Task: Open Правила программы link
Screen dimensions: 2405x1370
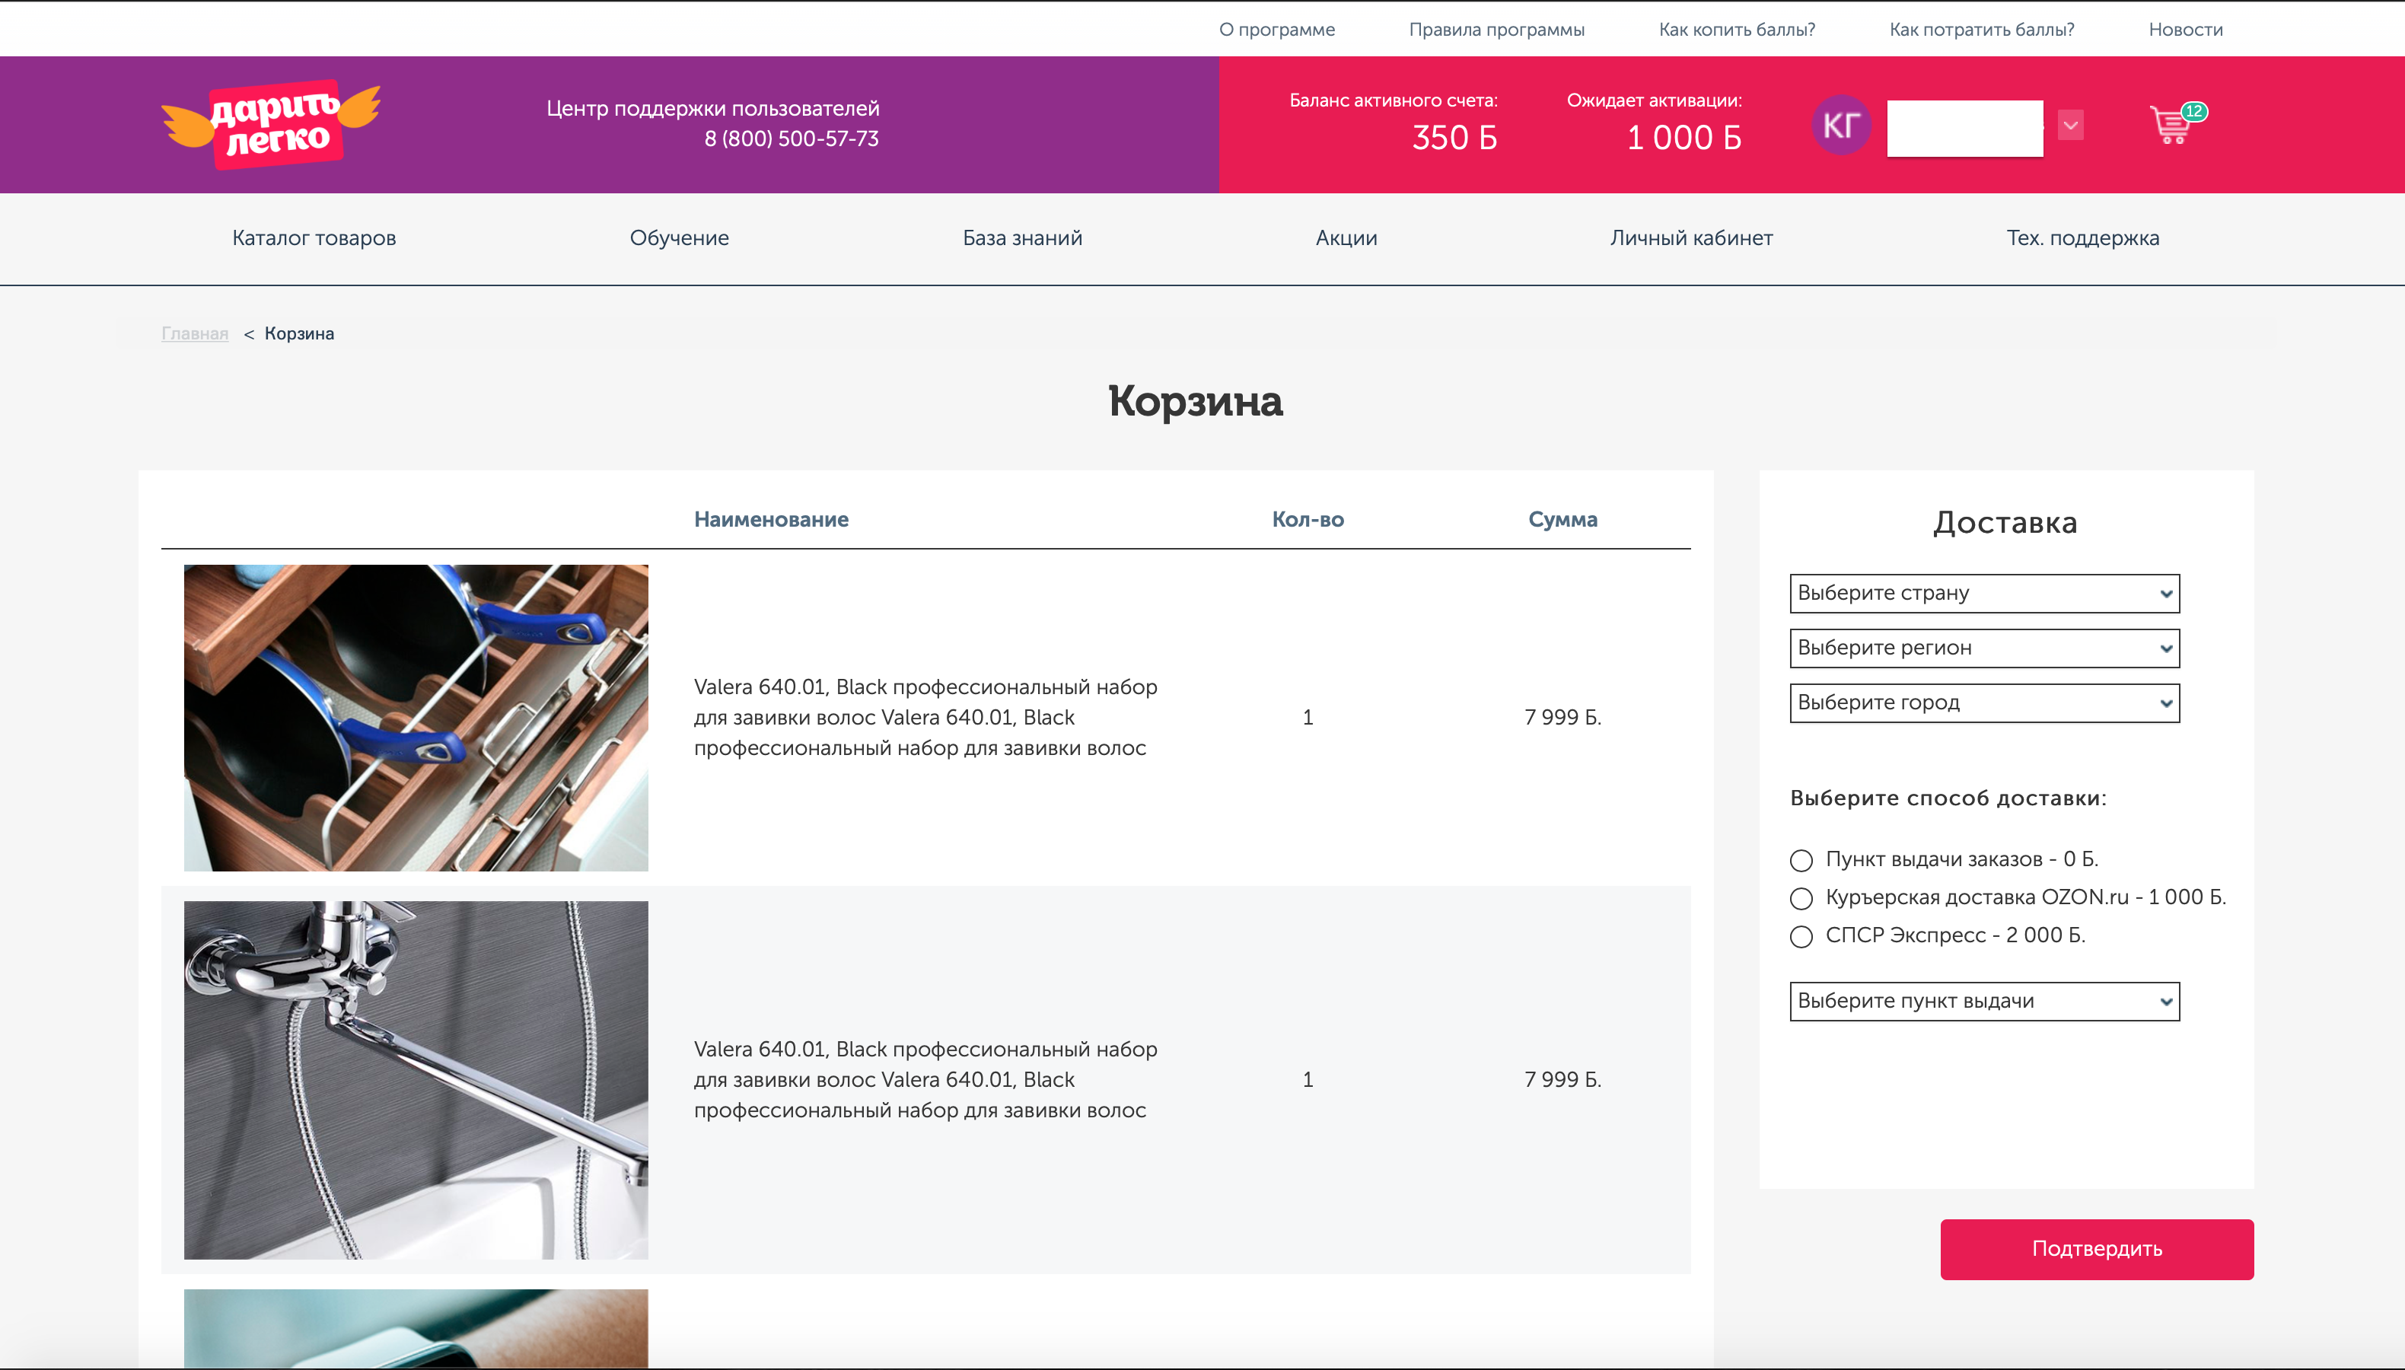Action: 1496,29
